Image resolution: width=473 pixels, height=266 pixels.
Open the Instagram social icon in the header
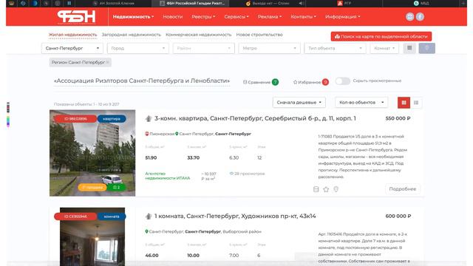pyautogui.click(x=409, y=17)
